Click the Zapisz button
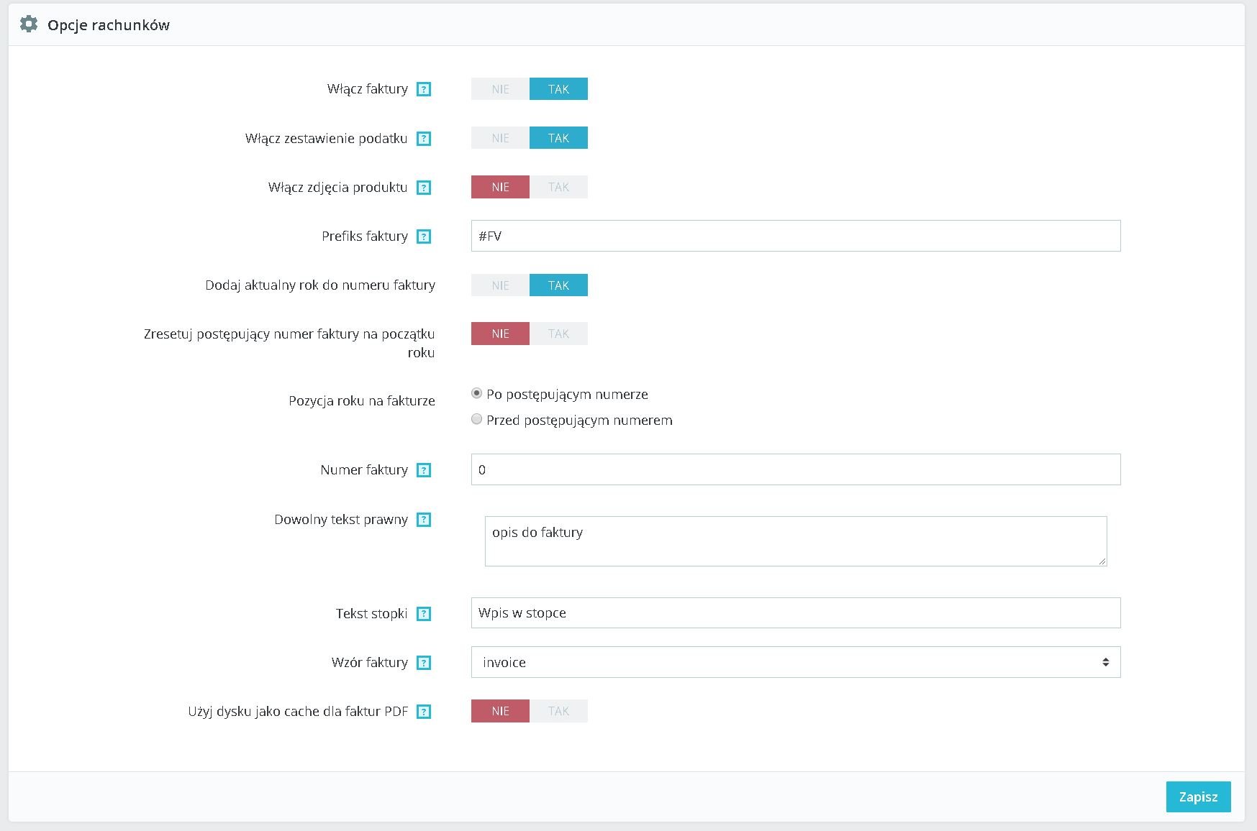The width and height of the screenshot is (1257, 831). 1198,796
